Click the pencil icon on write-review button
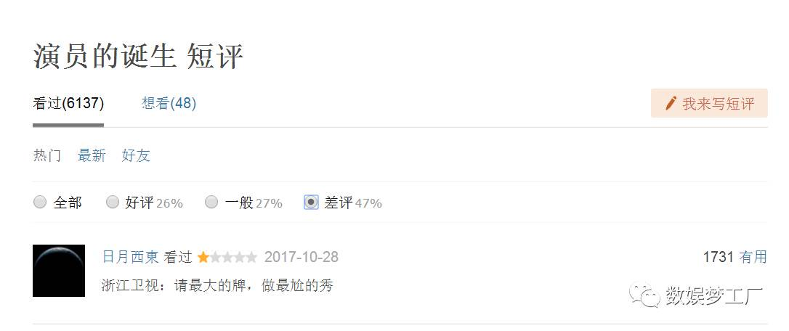Screen dimensions: 789x331 click(671, 104)
